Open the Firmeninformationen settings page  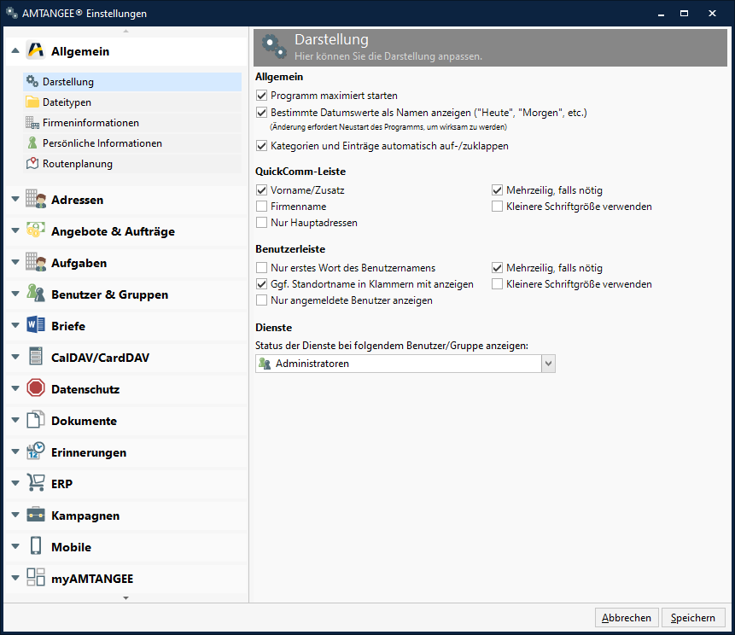(132, 123)
